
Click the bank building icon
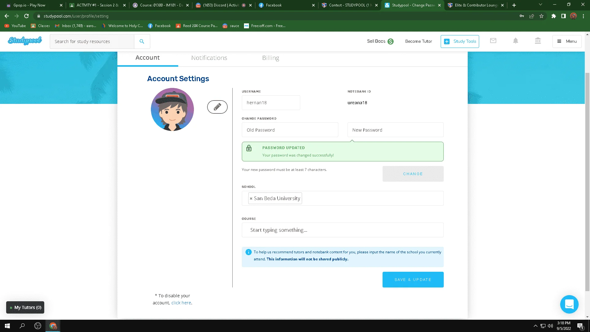[538, 41]
